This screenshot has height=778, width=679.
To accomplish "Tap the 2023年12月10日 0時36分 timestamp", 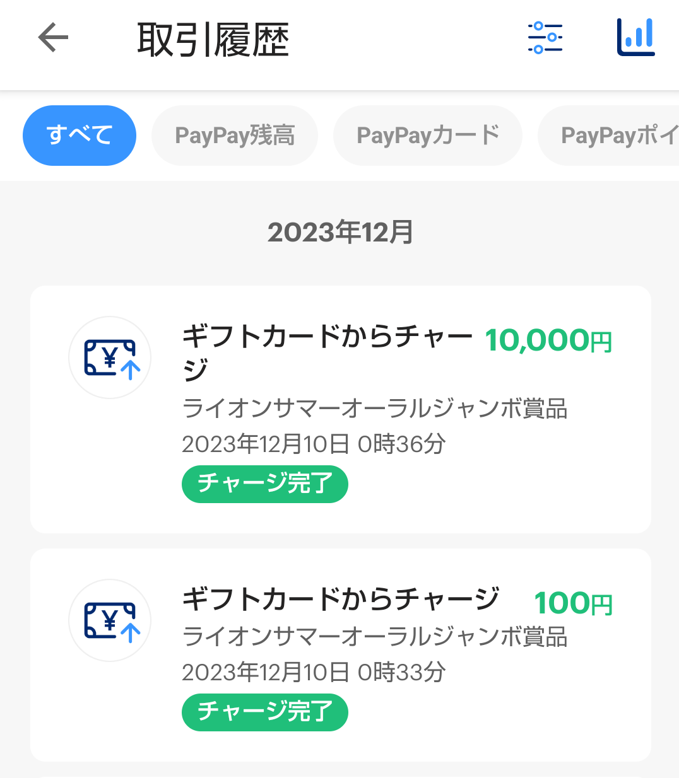I will (314, 444).
